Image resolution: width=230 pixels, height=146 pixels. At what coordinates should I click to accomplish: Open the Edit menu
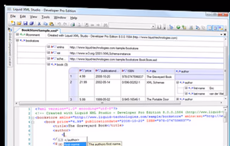pyautogui.click(x=23, y=17)
